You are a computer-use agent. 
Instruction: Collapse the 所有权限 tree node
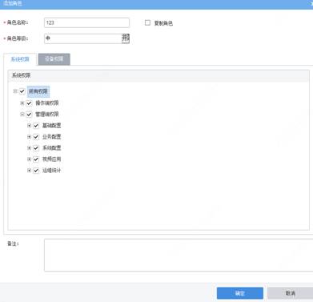tap(15, 91)
